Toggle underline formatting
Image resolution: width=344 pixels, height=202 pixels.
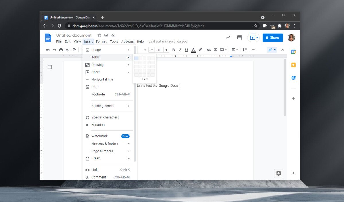(187, 49)
